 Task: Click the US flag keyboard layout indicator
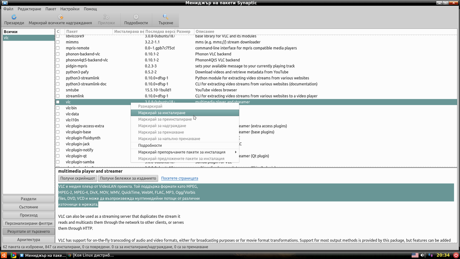(x=415, y=255)
